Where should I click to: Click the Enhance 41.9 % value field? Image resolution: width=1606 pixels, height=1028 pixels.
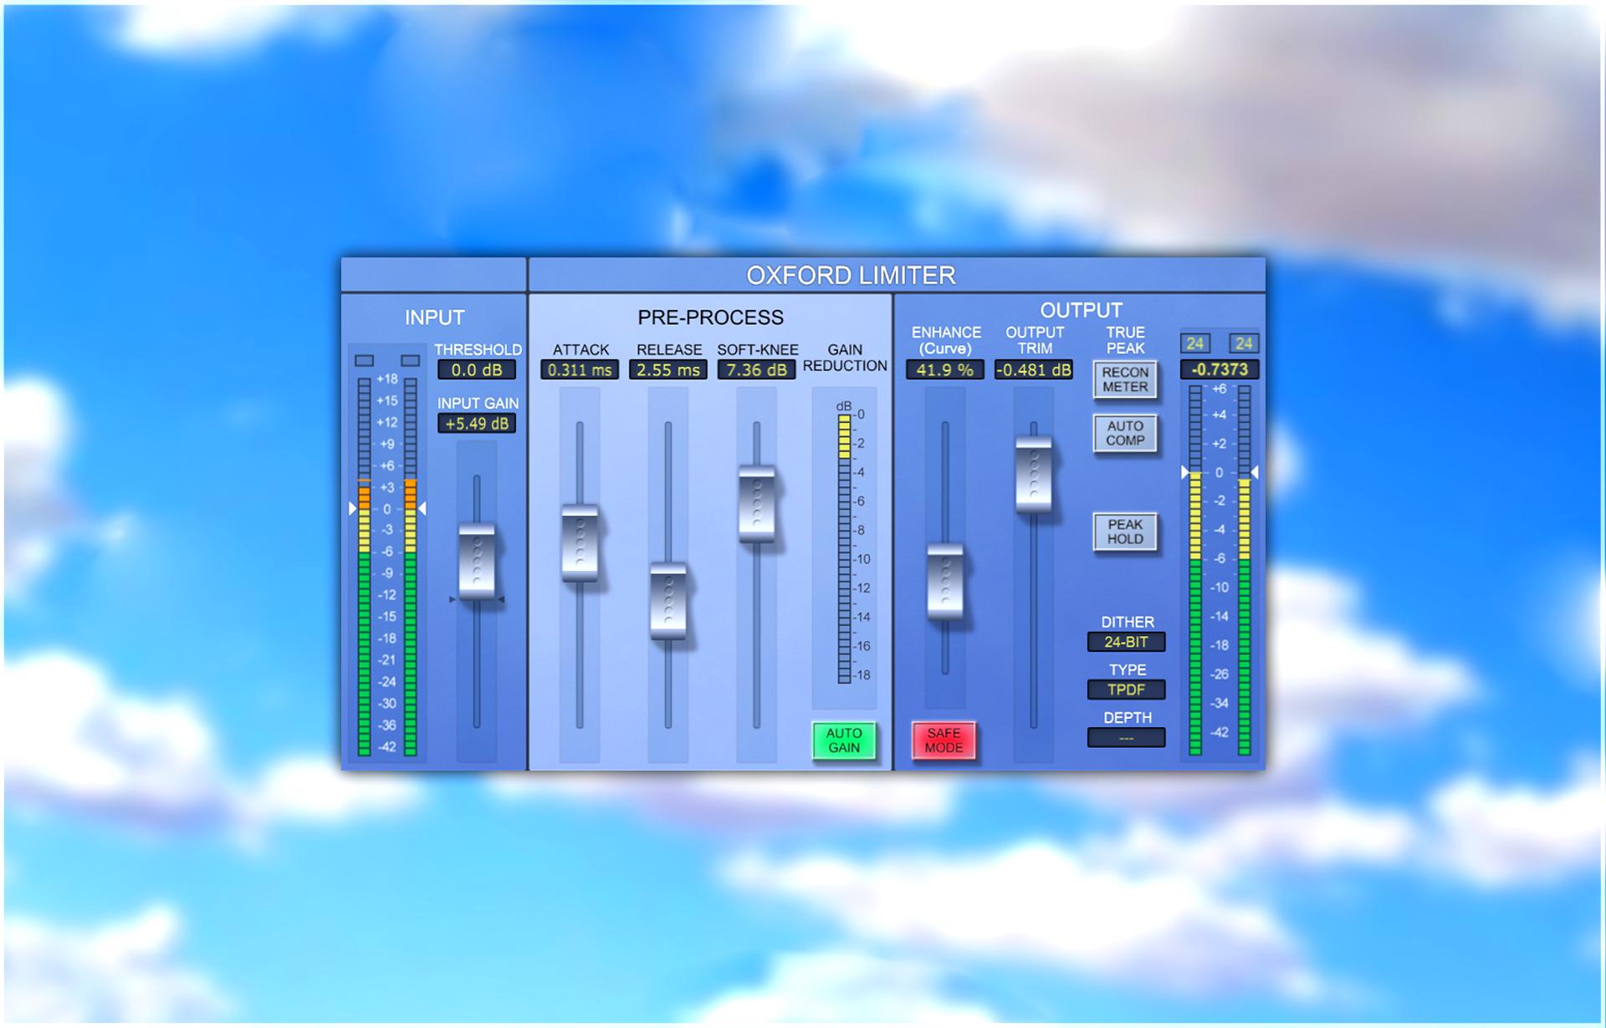(945, 369)
